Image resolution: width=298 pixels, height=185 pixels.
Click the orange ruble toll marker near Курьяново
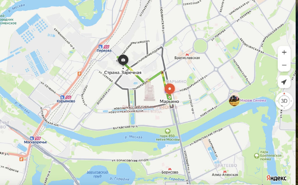click(x=79, y=74)
